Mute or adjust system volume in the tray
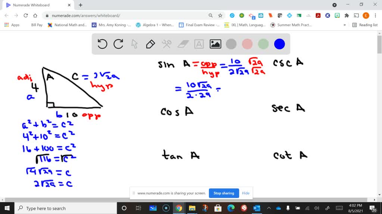Image resolution: width=382 pixels, height=214 pixels. (316, 208)
